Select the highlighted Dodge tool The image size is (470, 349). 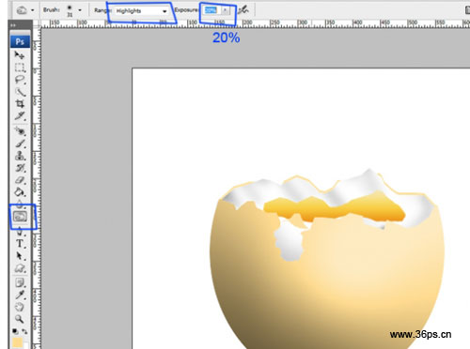(20, 217)
